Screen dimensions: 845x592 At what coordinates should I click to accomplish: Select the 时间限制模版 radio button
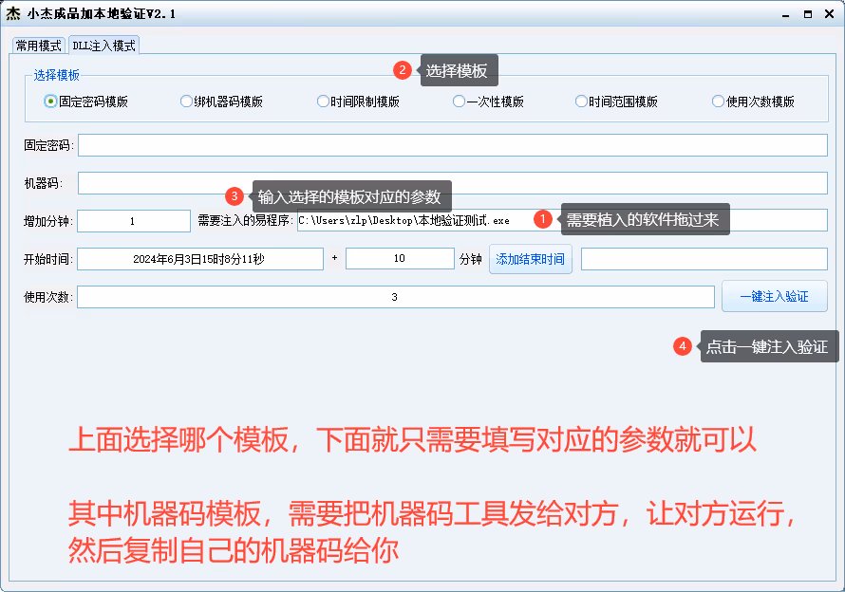click(x=323, y=102)
